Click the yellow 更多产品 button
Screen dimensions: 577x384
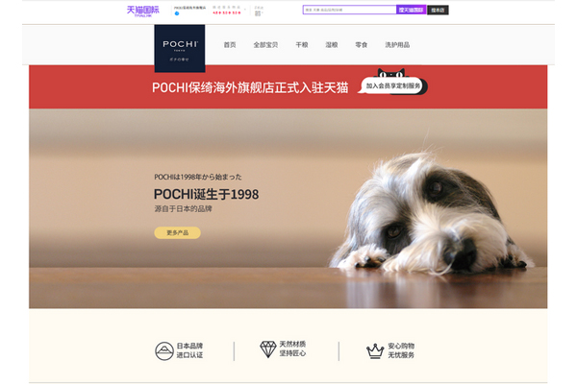tap(177, 232)
